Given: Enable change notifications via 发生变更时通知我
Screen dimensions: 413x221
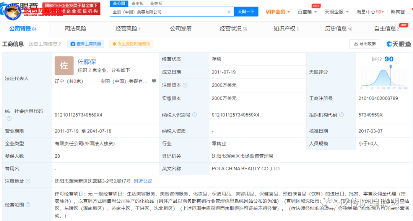Looking at the screenshot, I should point(130,44).
